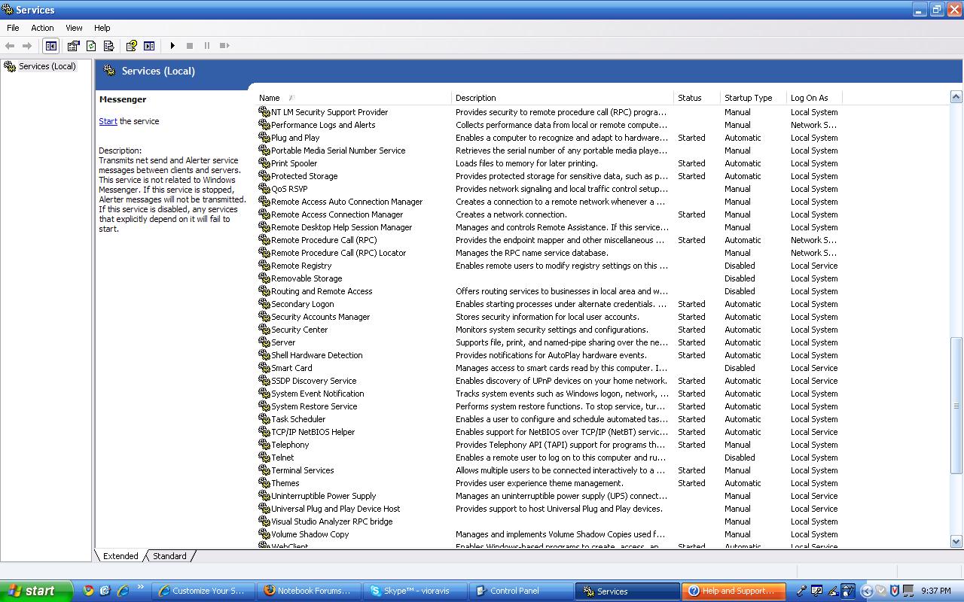Click the gear icon beside Security Center
964x602 pixels.
click(264, 329)
